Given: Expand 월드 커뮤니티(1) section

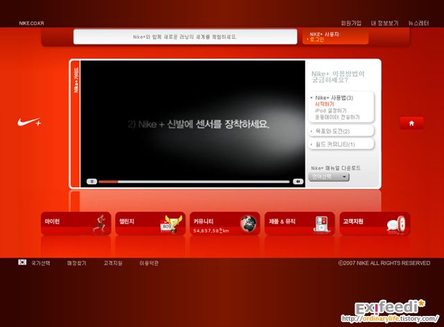Looking at the screenshot, I should [x=341, y=144].
